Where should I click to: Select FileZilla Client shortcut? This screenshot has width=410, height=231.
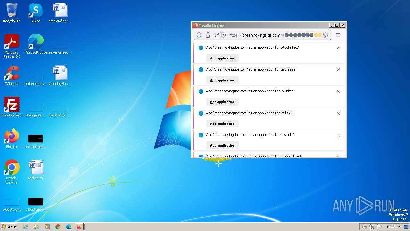(12, 107)
